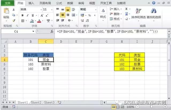Switch to Sheet2 tab
The image size is (171, 110).
36,103
